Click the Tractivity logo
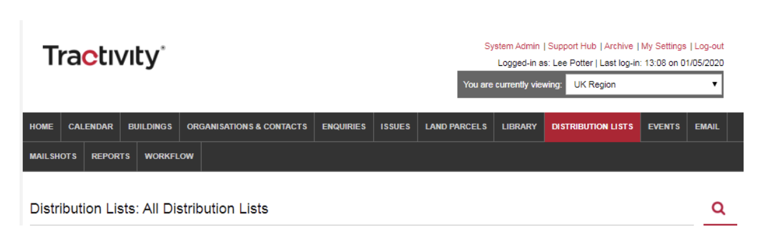771x249 pixels. pos(104,57)
